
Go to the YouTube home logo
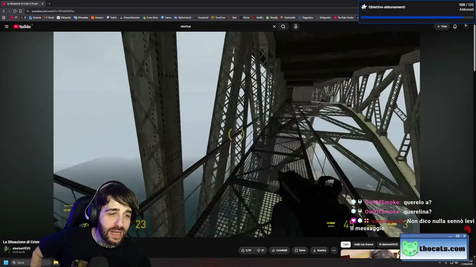click(23, 26)
